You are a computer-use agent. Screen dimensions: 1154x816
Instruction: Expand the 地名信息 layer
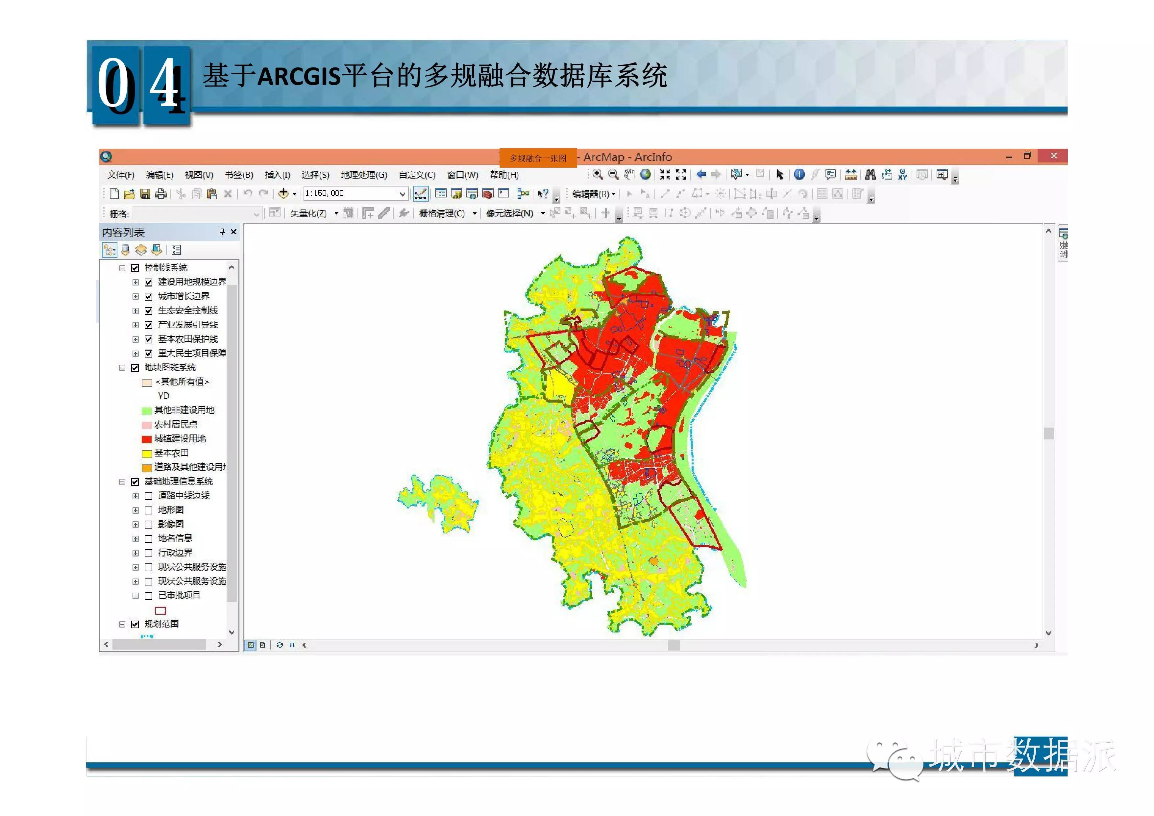click(135, 539)
